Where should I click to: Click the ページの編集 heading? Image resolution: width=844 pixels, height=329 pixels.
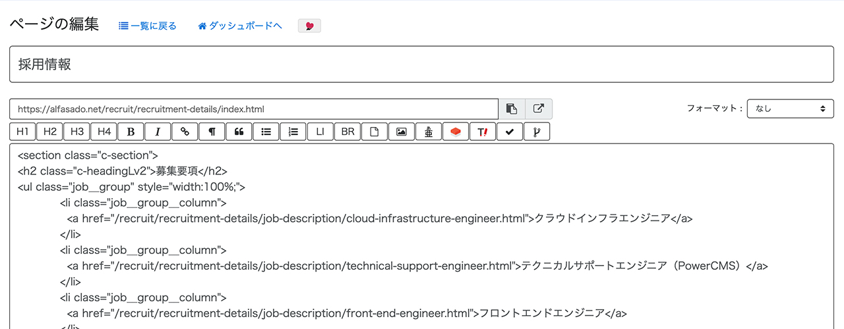(54, 24)
